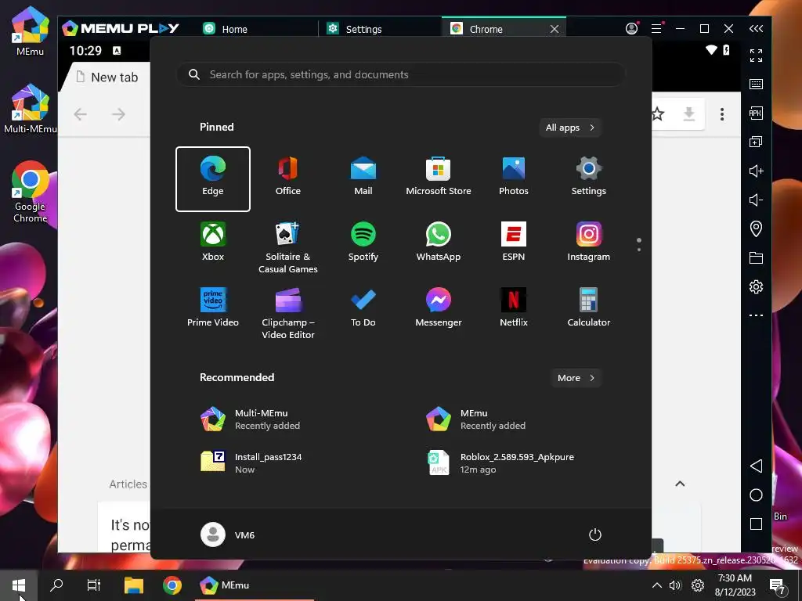Show hidden system tray icons
The image size is (802, 601).
(x=657, y=585)
